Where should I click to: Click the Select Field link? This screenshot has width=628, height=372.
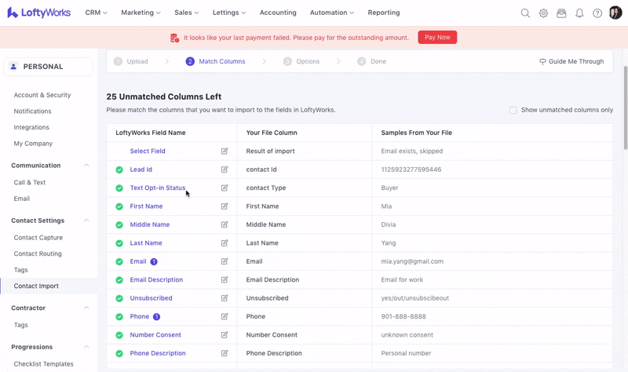[148, 151]
